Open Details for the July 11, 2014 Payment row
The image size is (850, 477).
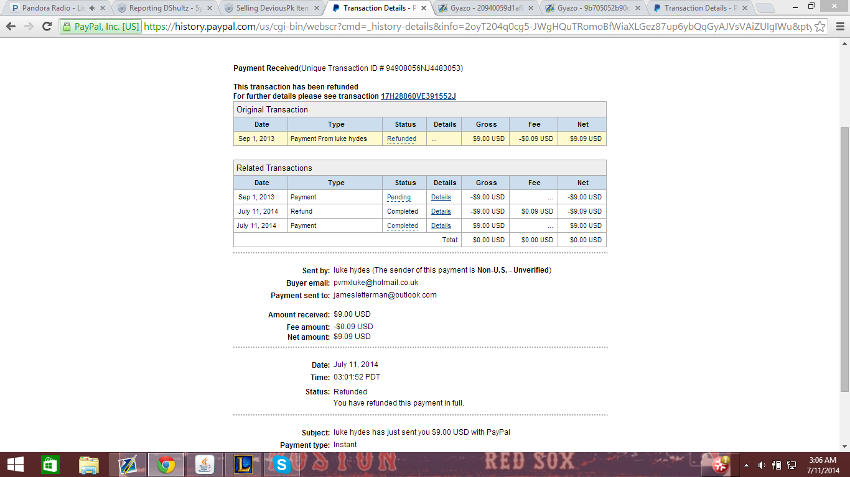pyautogui.click(x=441, y=225)
